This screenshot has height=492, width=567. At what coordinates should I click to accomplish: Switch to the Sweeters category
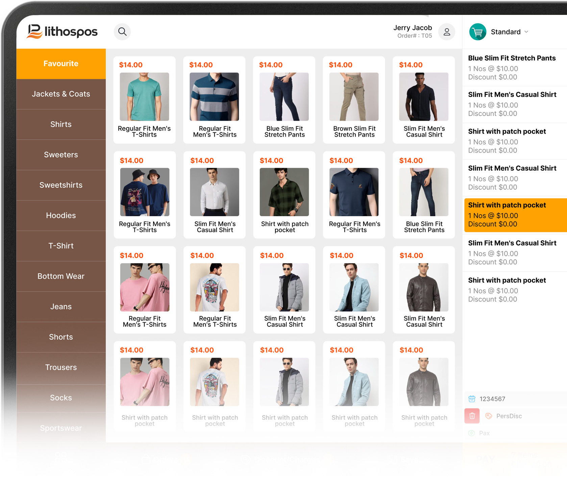pos(61,155)
